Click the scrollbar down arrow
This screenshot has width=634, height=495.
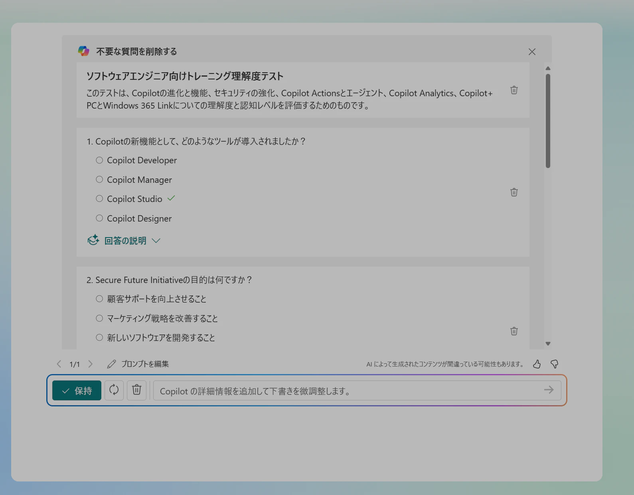[x=548, y=344]
